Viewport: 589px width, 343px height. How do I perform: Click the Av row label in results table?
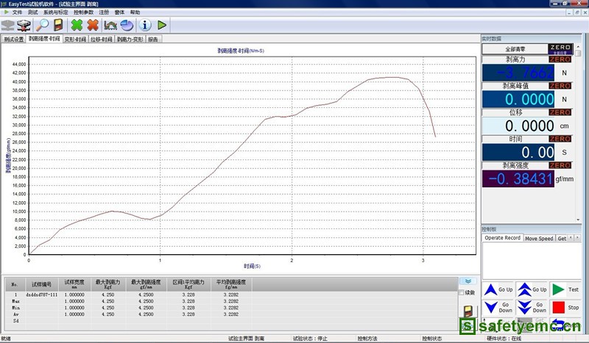[x=15, y=314]
